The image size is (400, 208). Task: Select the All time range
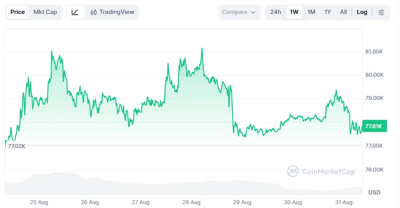(343, 12)
